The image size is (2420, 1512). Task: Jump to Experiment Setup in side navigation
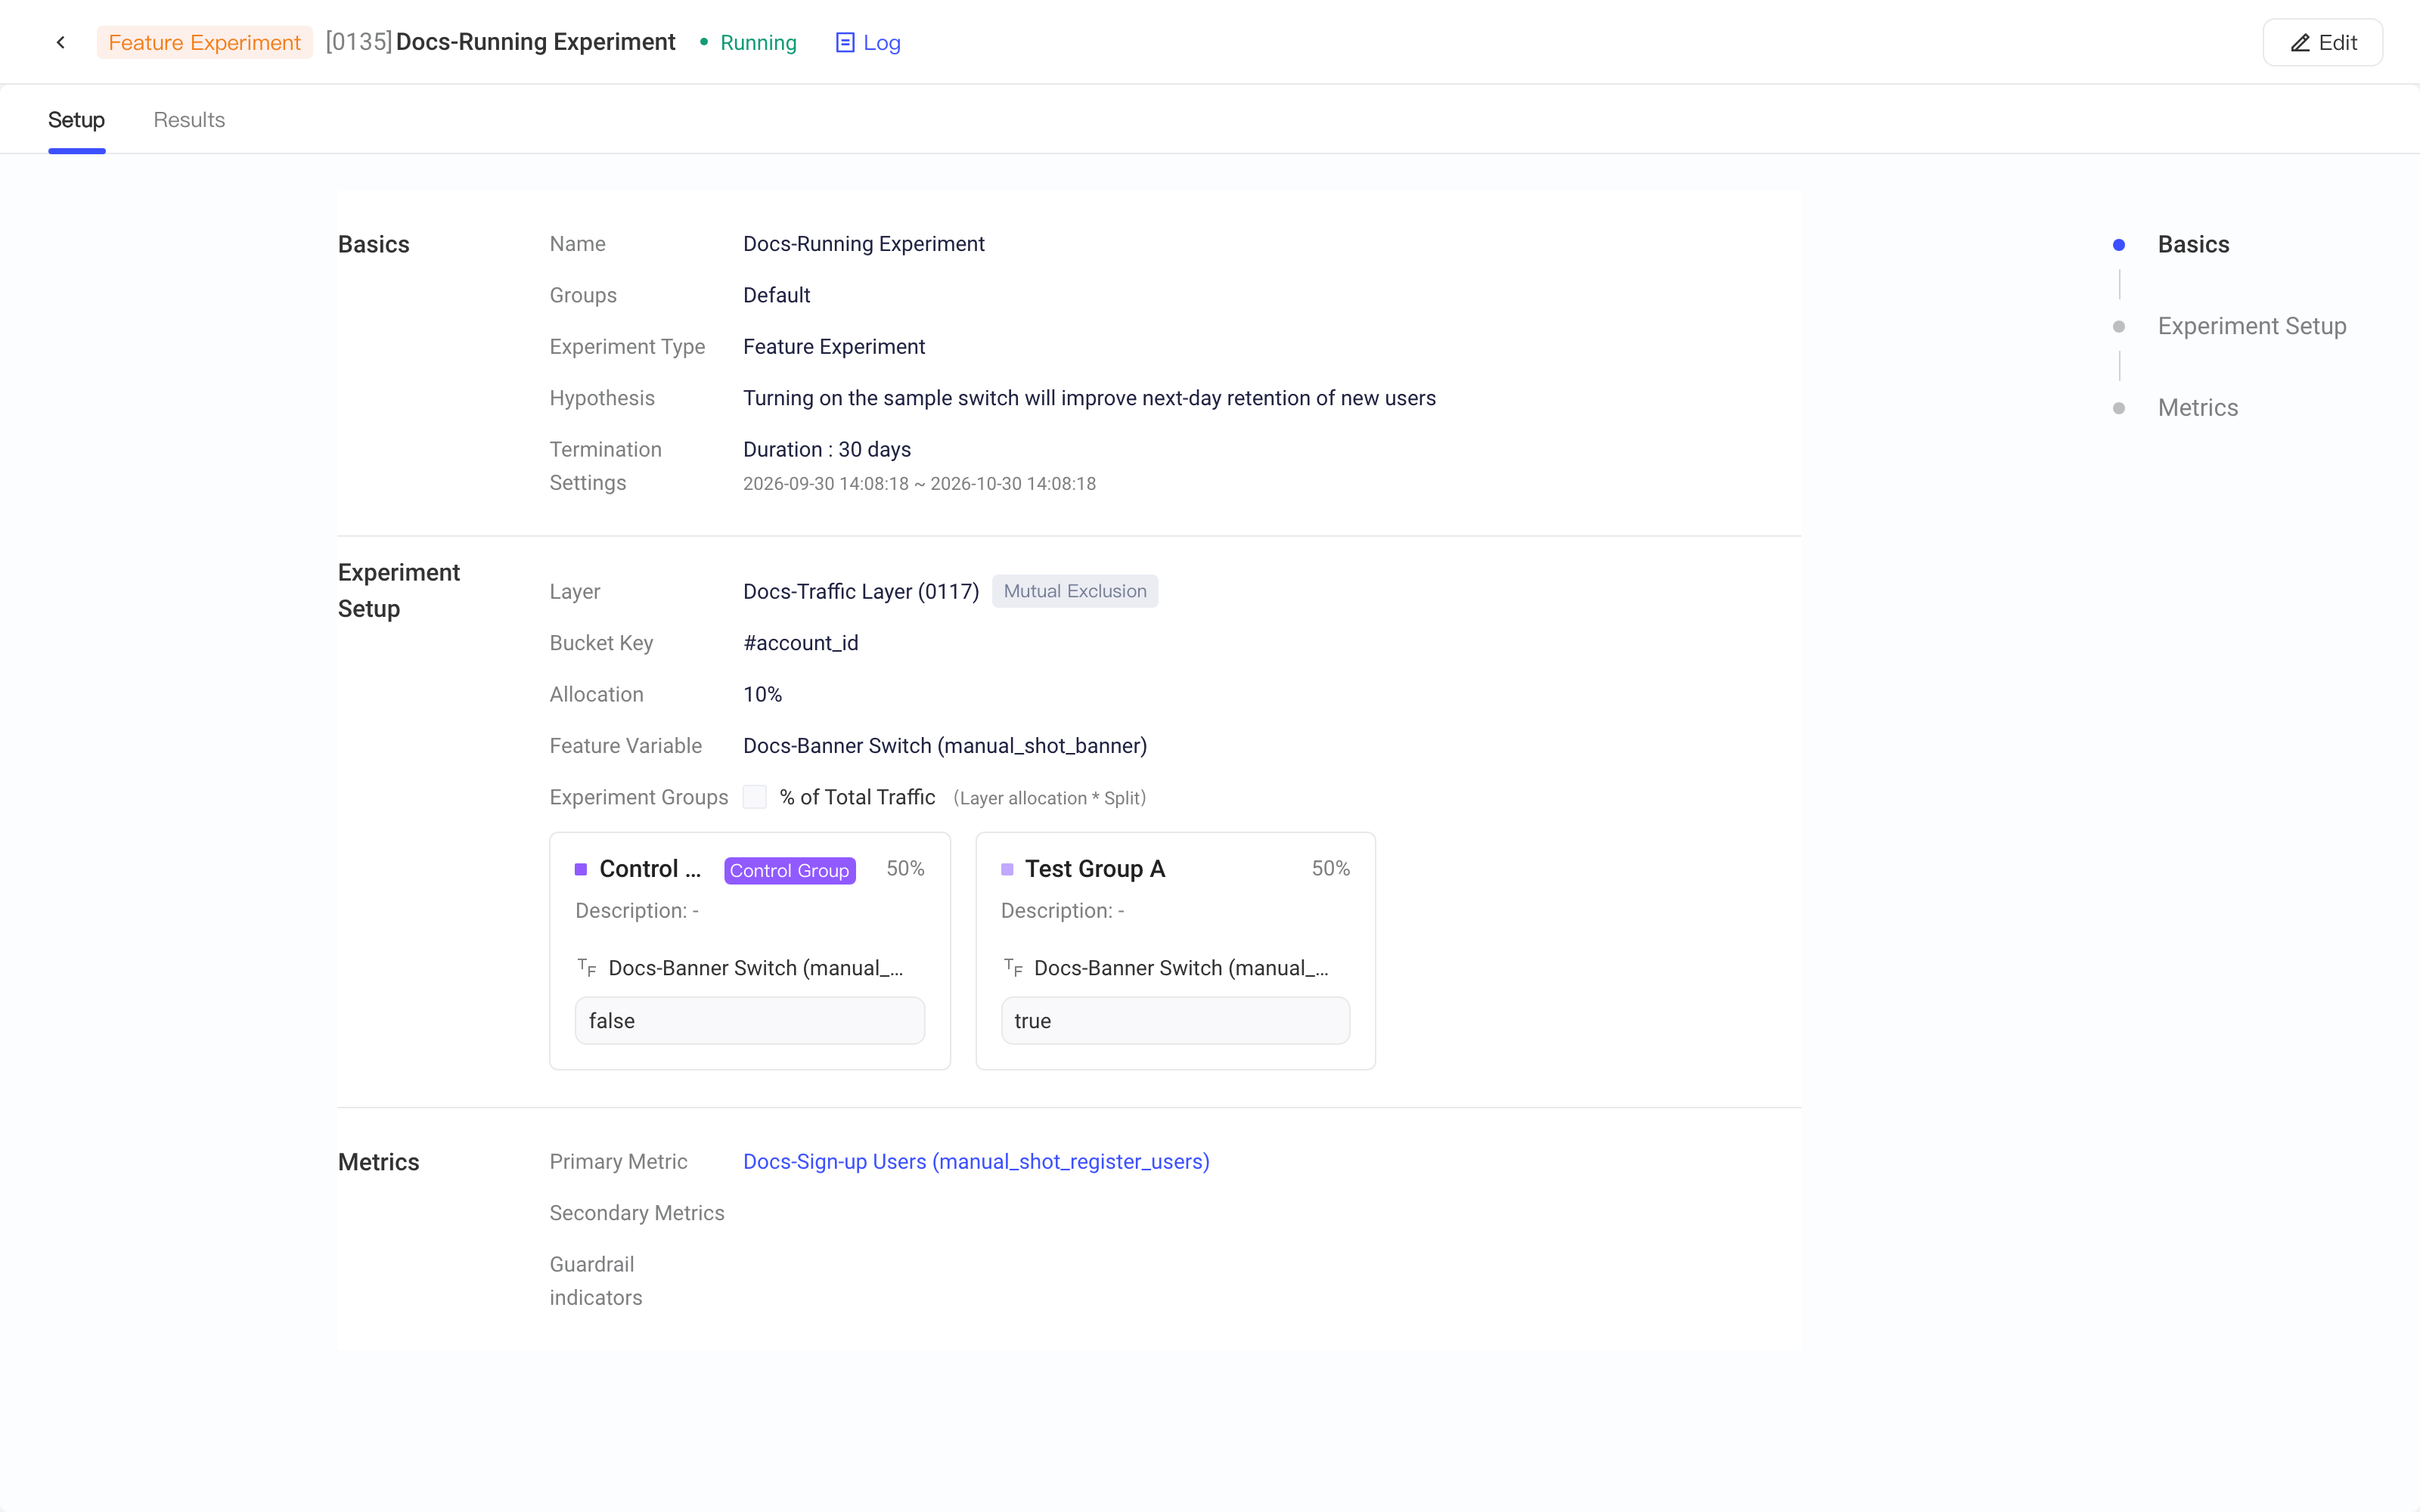2251,326
